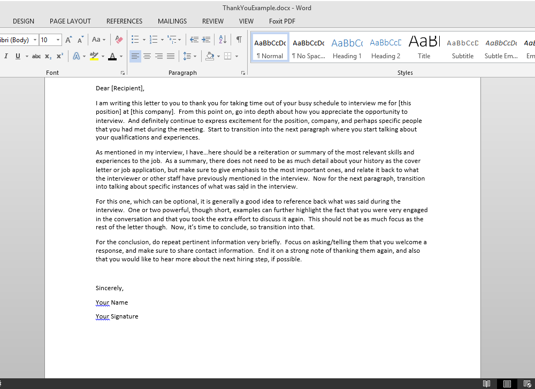This screenshot has height=389, width=535.
Task: Apply the Heading 2 style
Action: pyautogui.click(x=386, y=48)
